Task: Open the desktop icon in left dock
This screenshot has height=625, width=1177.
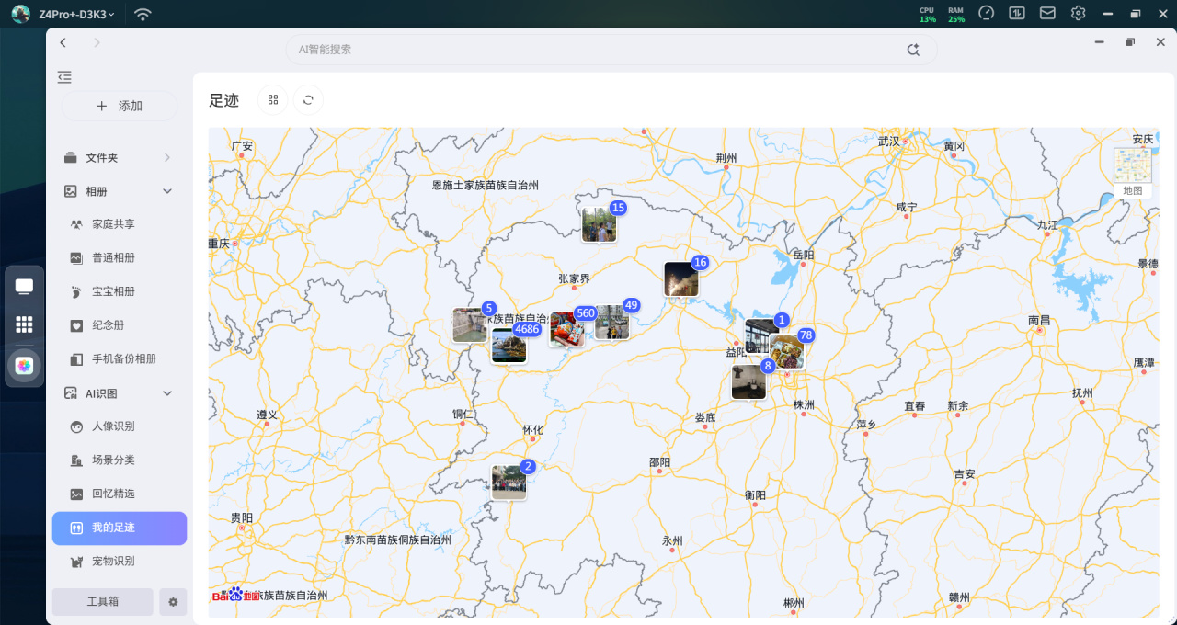Action: click(x=24, y=287)
